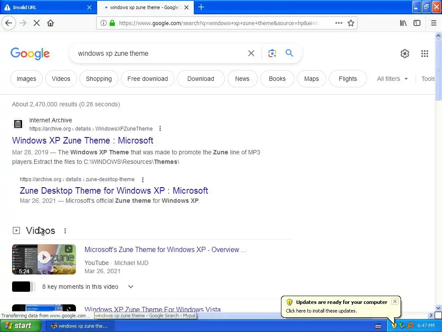
Task: Click the forward navigation arrow
Action: pos(23,23)
